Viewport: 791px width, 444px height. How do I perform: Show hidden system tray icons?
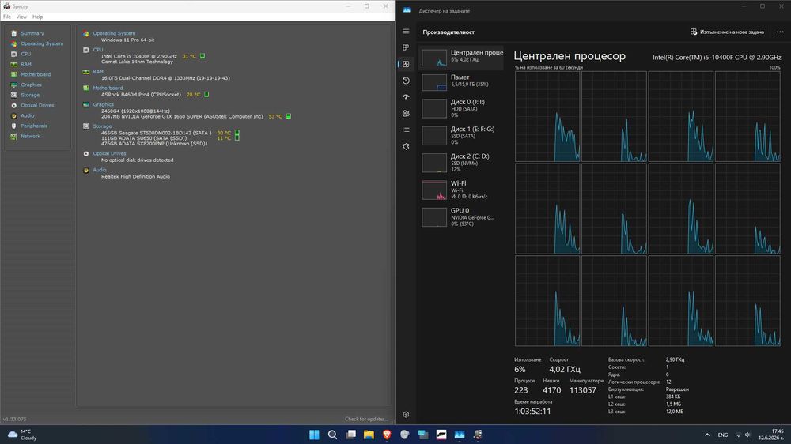[707, 435]
